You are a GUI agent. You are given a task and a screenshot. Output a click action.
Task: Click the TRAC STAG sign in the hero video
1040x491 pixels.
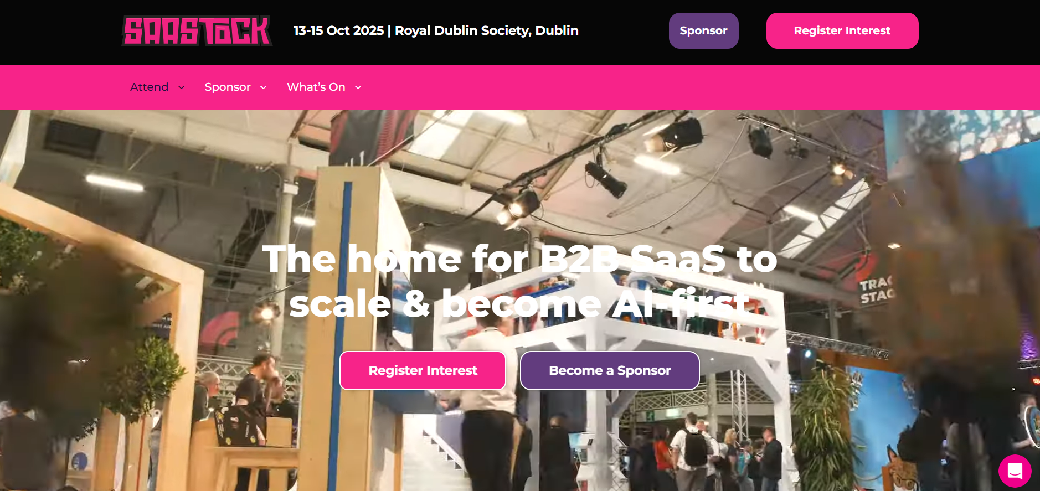(876, 290)
